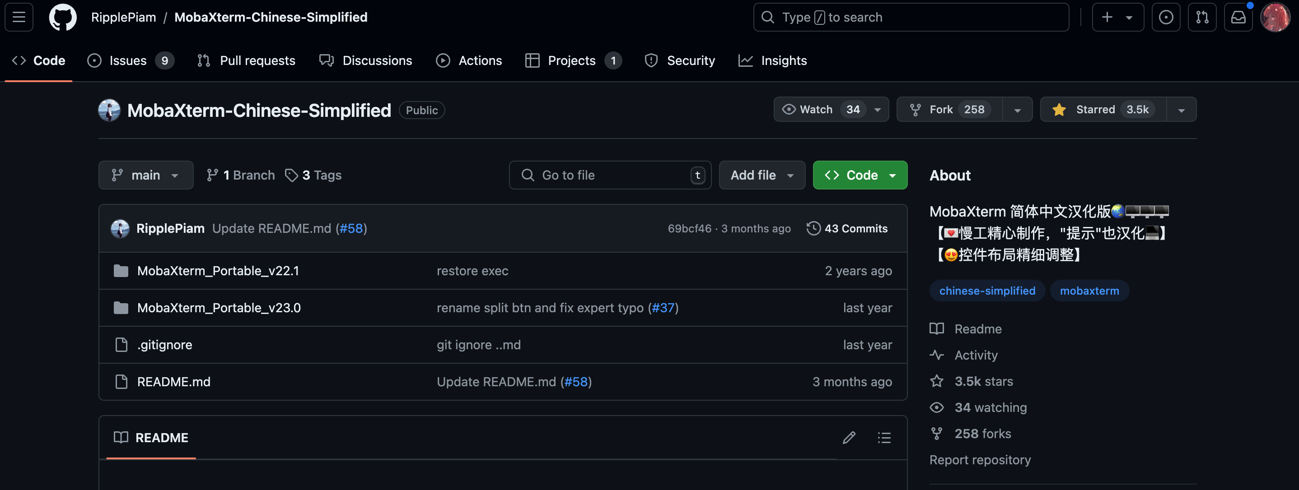Click the Go to file search field
Viewport: 1299px width, 490px height.
tap(610, 175)
